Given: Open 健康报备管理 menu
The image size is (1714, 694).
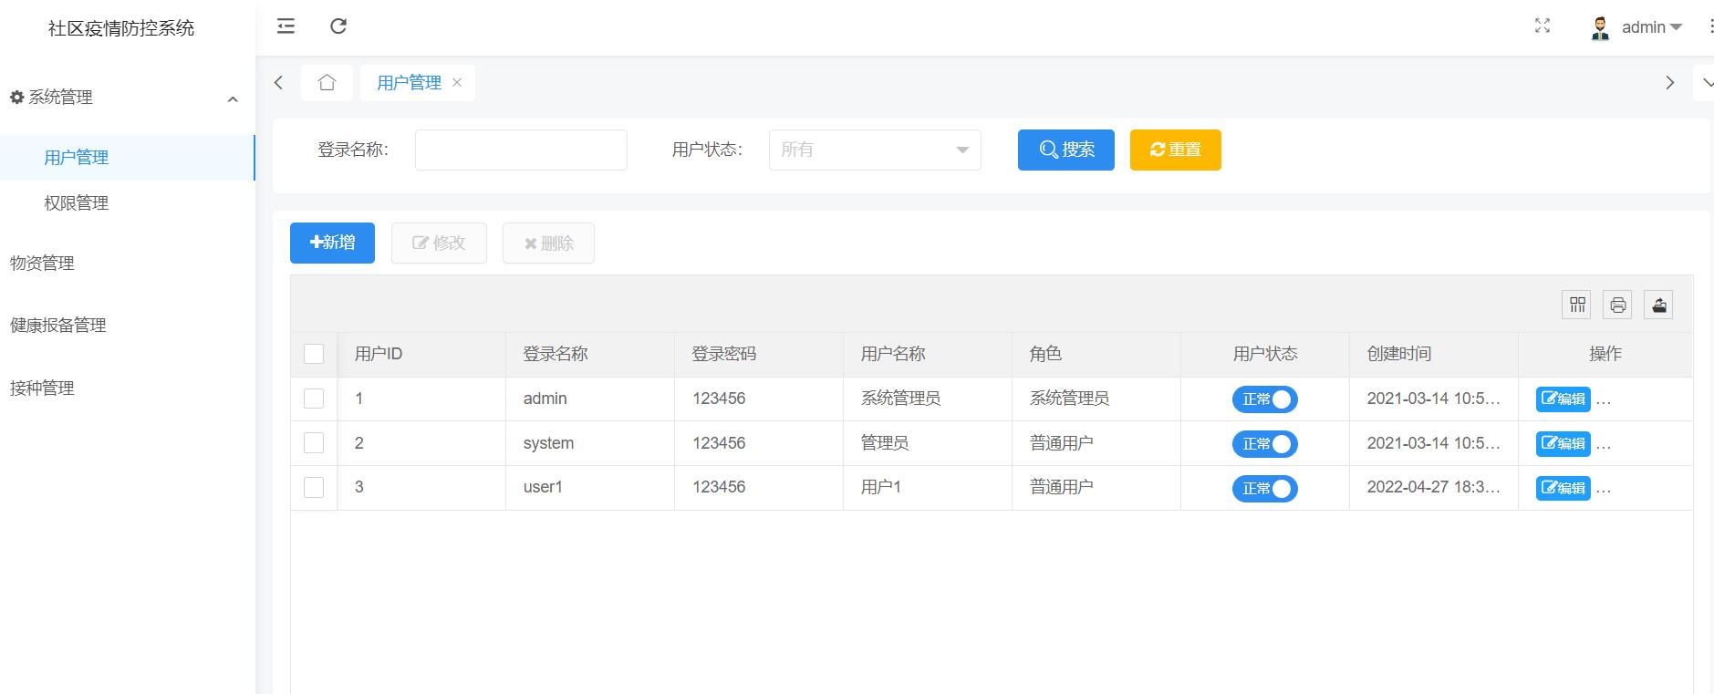Looking at the screenshot, I should point(58,326).
